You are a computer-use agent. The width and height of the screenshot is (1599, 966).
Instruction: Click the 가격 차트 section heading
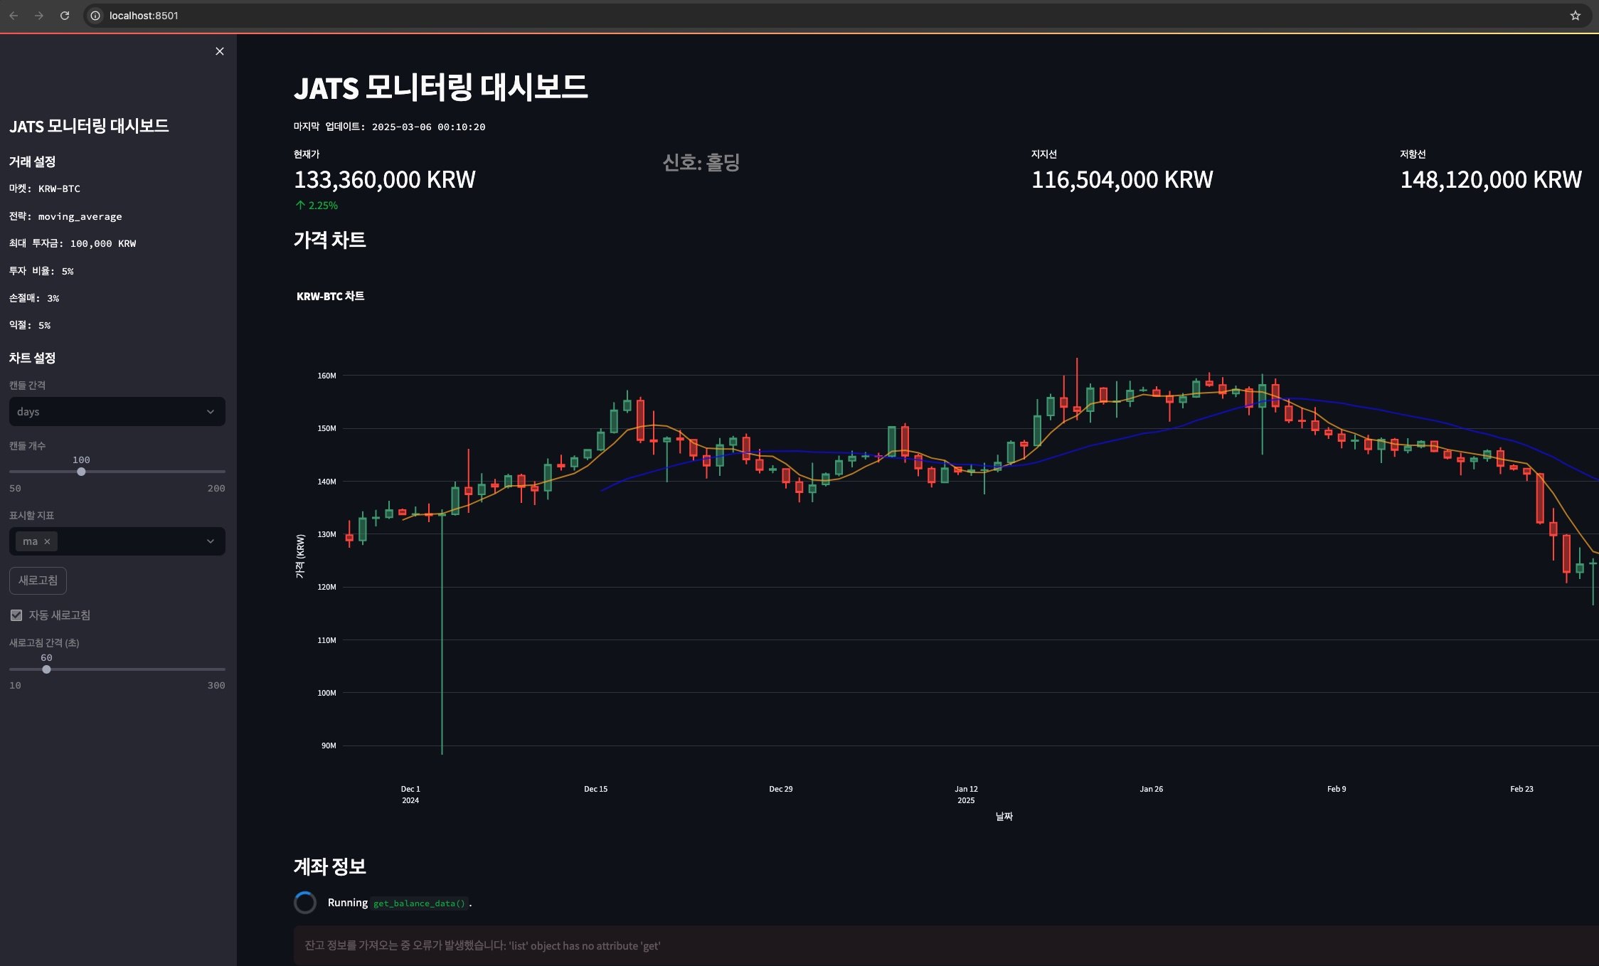[x=329, y=240]
